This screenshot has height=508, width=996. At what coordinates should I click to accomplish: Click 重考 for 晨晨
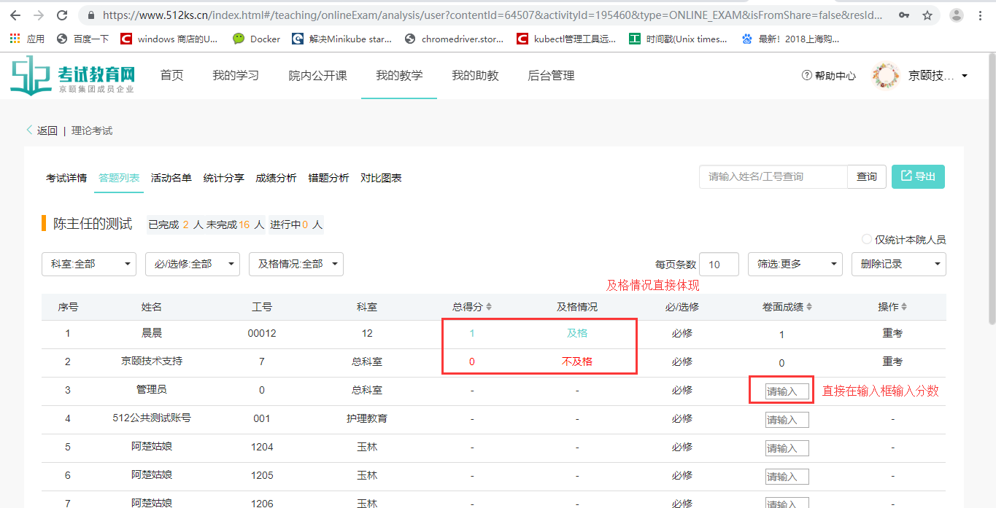click(892, 333)
